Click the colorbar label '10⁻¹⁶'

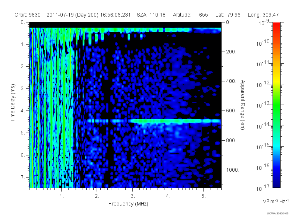pos(264,167)
